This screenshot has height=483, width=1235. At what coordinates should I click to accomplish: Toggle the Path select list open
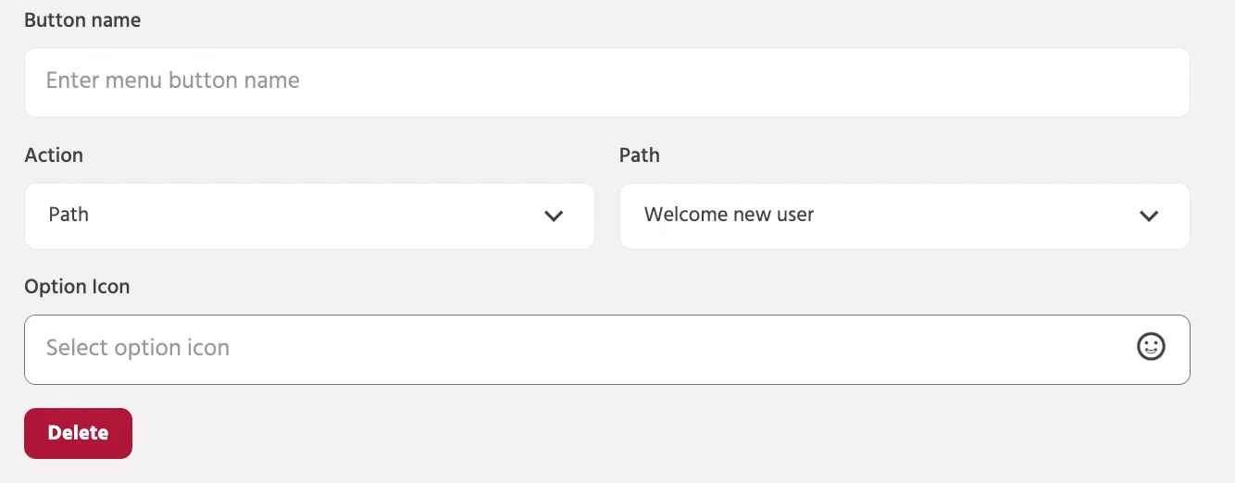pos(904,216)
